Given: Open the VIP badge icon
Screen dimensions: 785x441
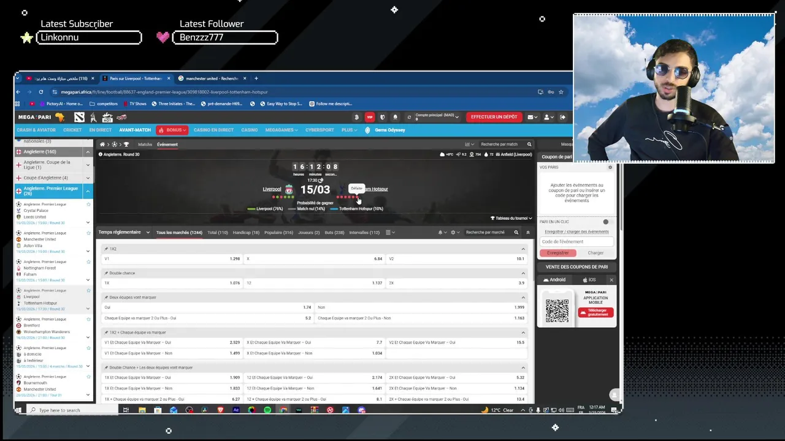Looking at the screenshot, I should [369, 117].
